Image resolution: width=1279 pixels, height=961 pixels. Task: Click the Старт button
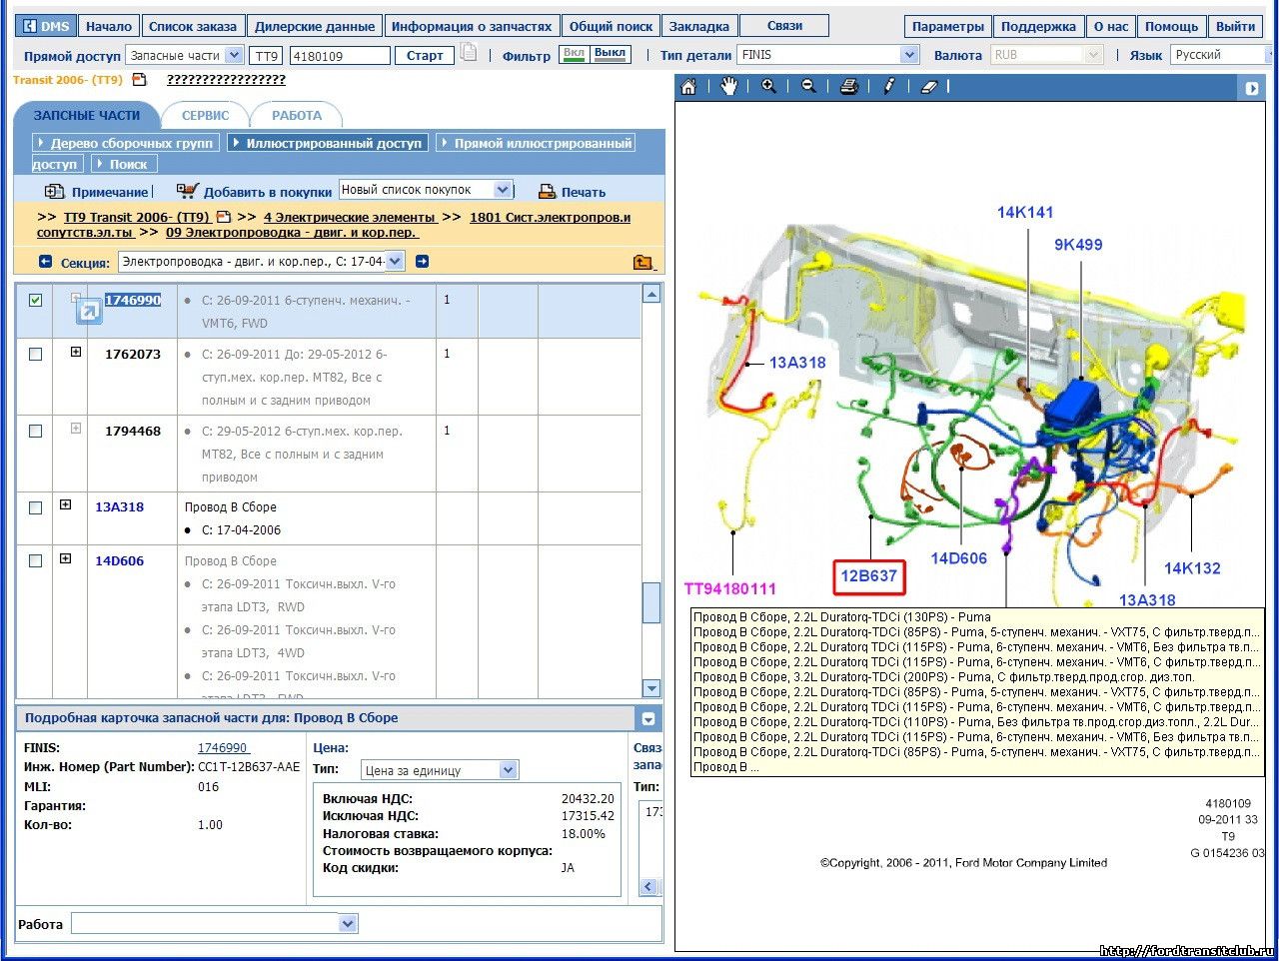pos(425,56)
